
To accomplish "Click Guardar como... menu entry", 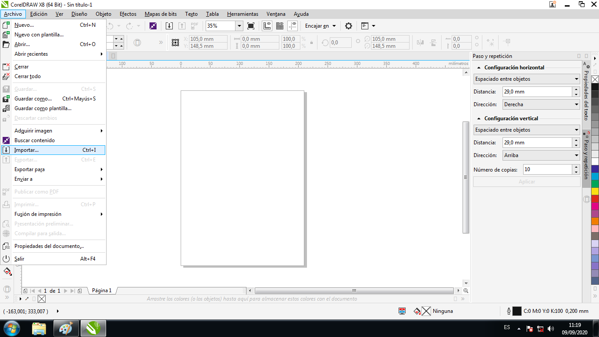I will (x=33, y=99).
